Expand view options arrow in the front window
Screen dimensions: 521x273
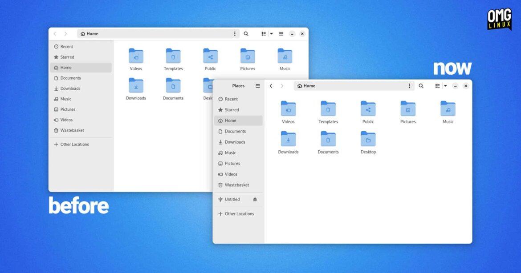coord(445,86)
